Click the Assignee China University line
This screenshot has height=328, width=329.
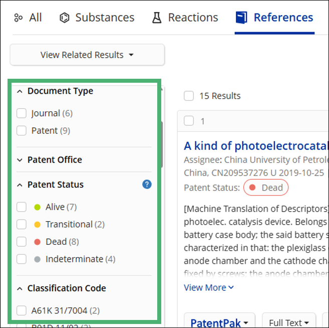click(x=256, y=160)
